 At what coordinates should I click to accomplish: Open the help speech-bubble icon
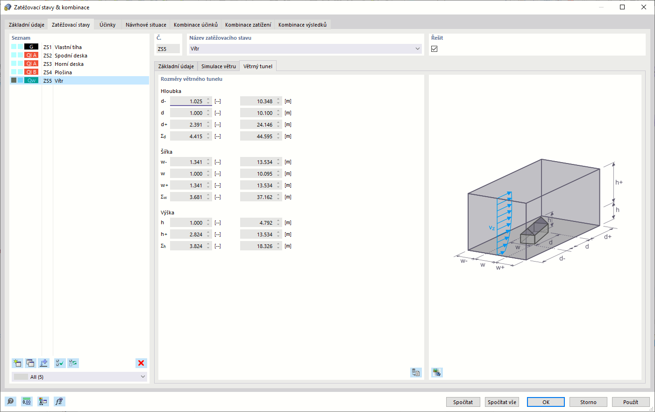(x=10, y=401)
